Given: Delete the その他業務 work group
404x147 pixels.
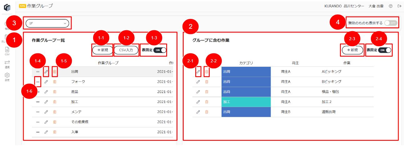Looking at the screenshot, I should pos(55,122).
